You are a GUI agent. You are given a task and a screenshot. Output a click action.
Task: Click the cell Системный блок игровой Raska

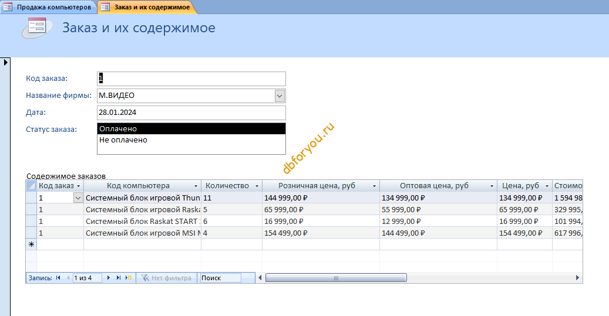(x=142, y=209)
